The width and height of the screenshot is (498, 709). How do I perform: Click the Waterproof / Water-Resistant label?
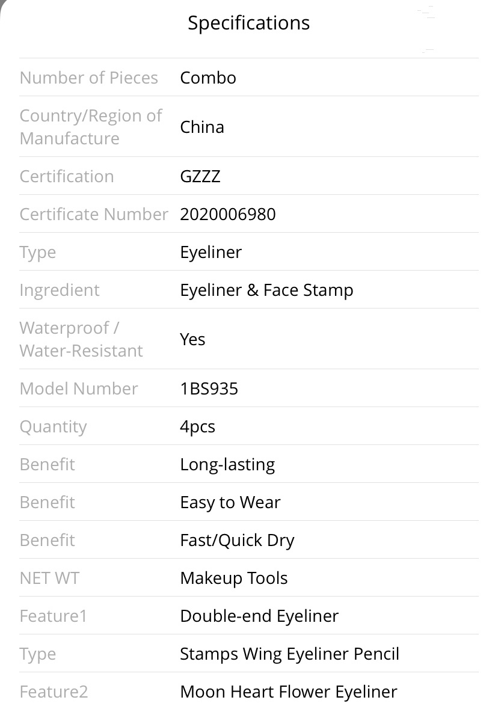pos(81,339)
